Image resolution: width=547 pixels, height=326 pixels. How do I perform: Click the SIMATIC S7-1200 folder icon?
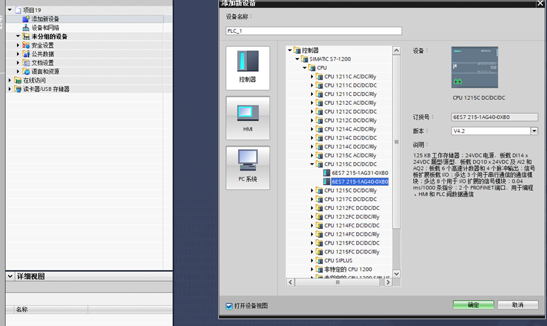point(304,59)
